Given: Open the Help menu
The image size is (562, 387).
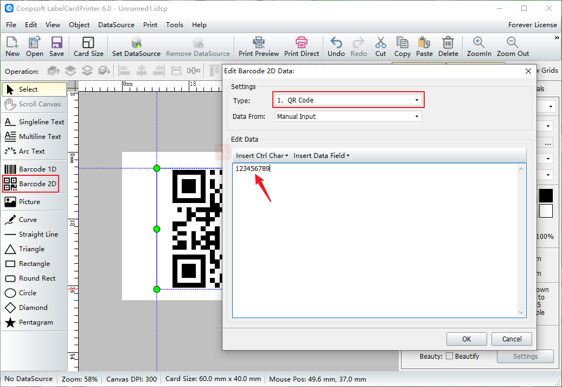Looking at the screenshot, I should [199, 25].
